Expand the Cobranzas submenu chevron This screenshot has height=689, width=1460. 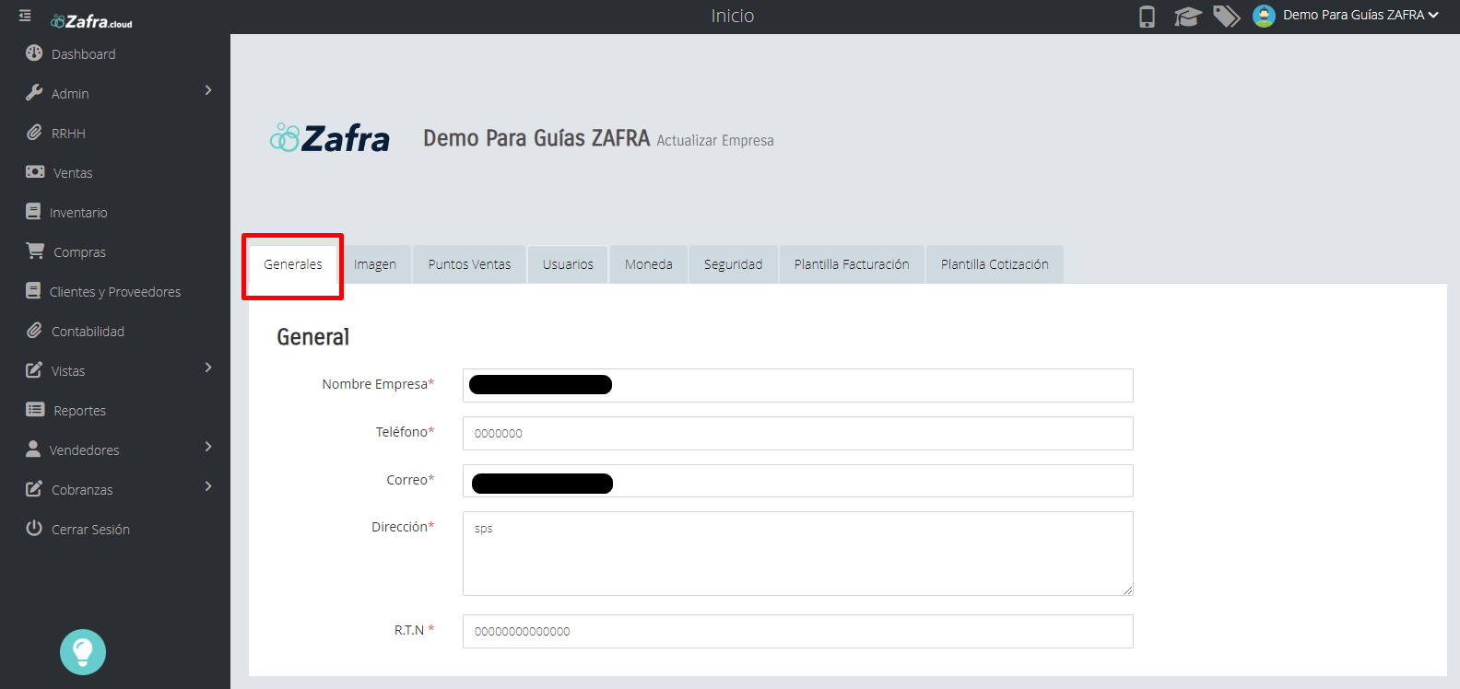(x=208, y=486)
